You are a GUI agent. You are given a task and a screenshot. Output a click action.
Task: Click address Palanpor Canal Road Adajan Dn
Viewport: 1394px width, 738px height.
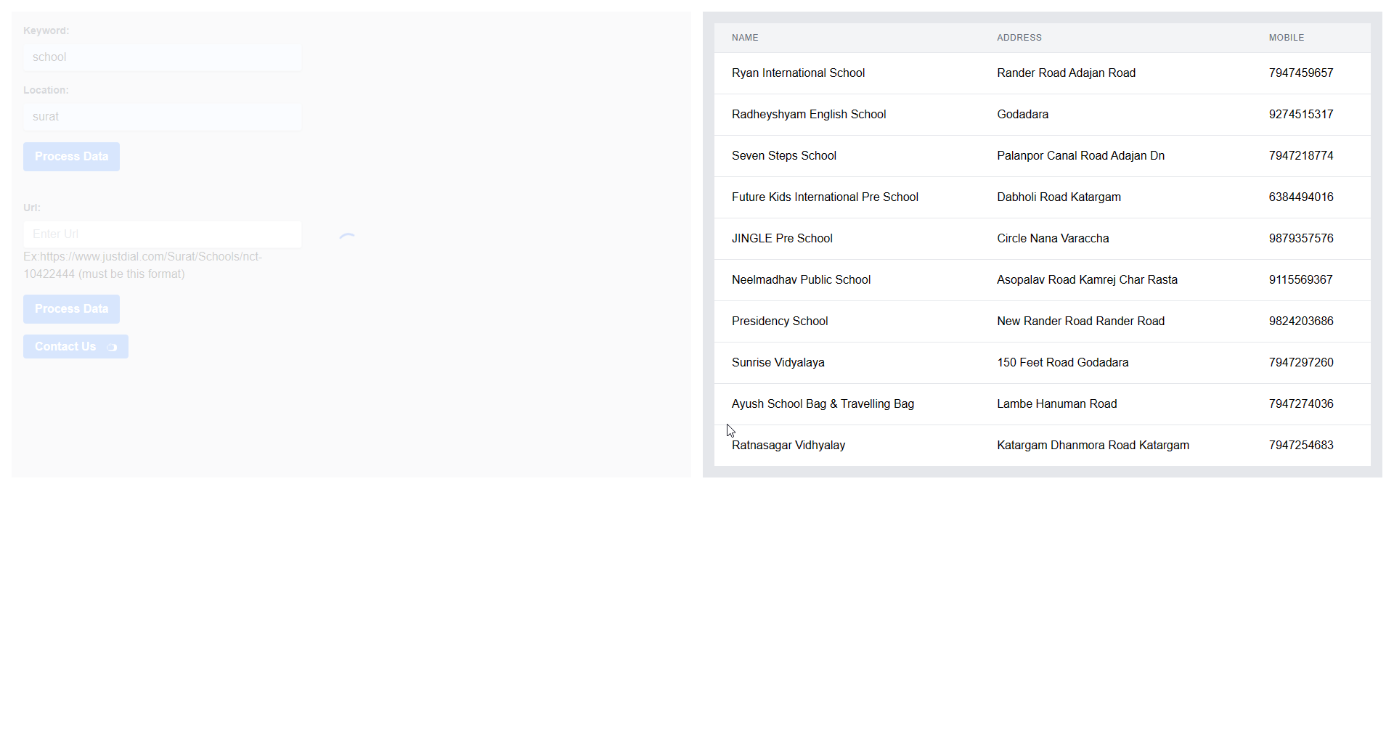(1080, 156)
